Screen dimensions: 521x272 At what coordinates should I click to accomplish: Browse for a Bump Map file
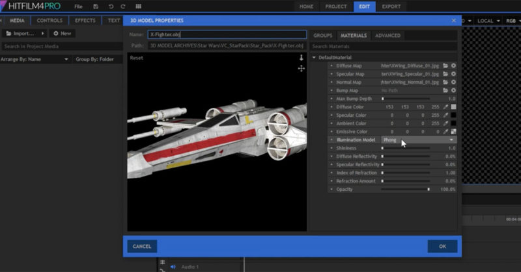pyautogui.click(x=445, y=90)
